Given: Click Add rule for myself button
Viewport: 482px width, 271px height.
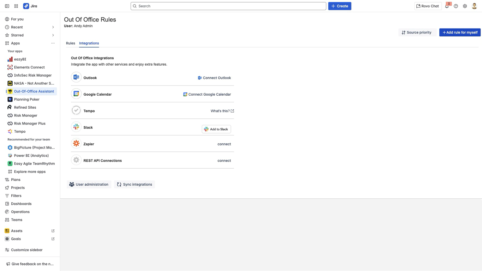Looking at the screenshot, I should [460, 32].
